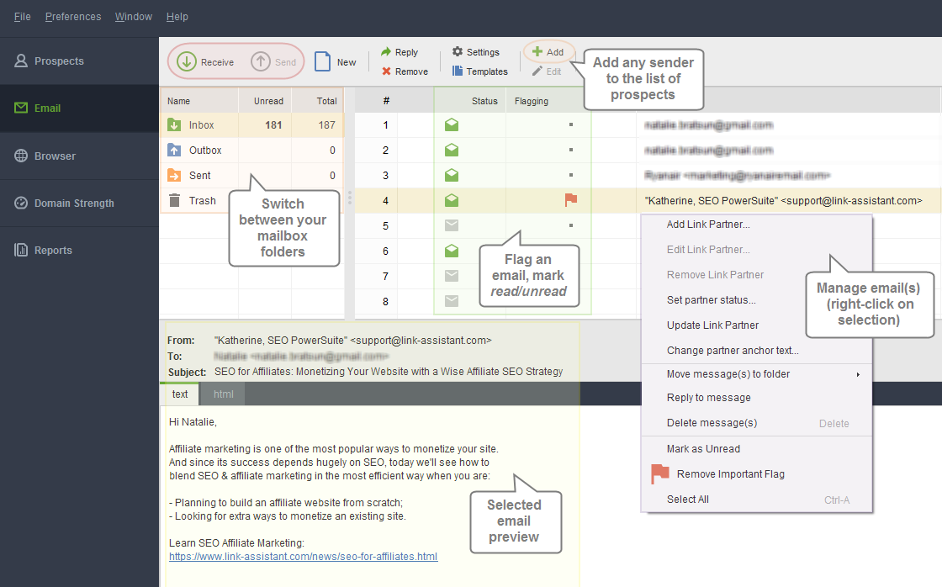Open the Window menu
The image size is (942, 587).
pyautogui.click(x=134, y=17)
